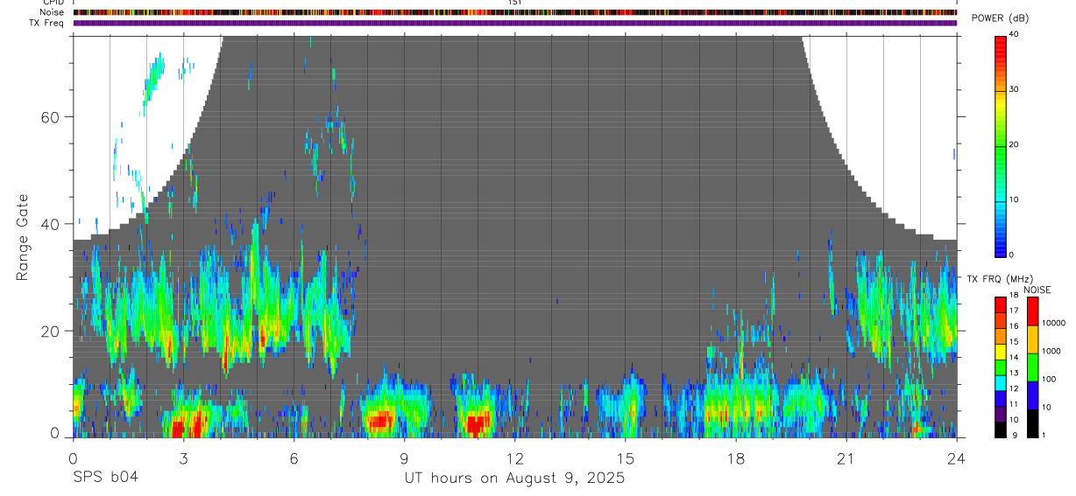Click the SPS b04 label

pyautogui.click(x=105, y=478)
